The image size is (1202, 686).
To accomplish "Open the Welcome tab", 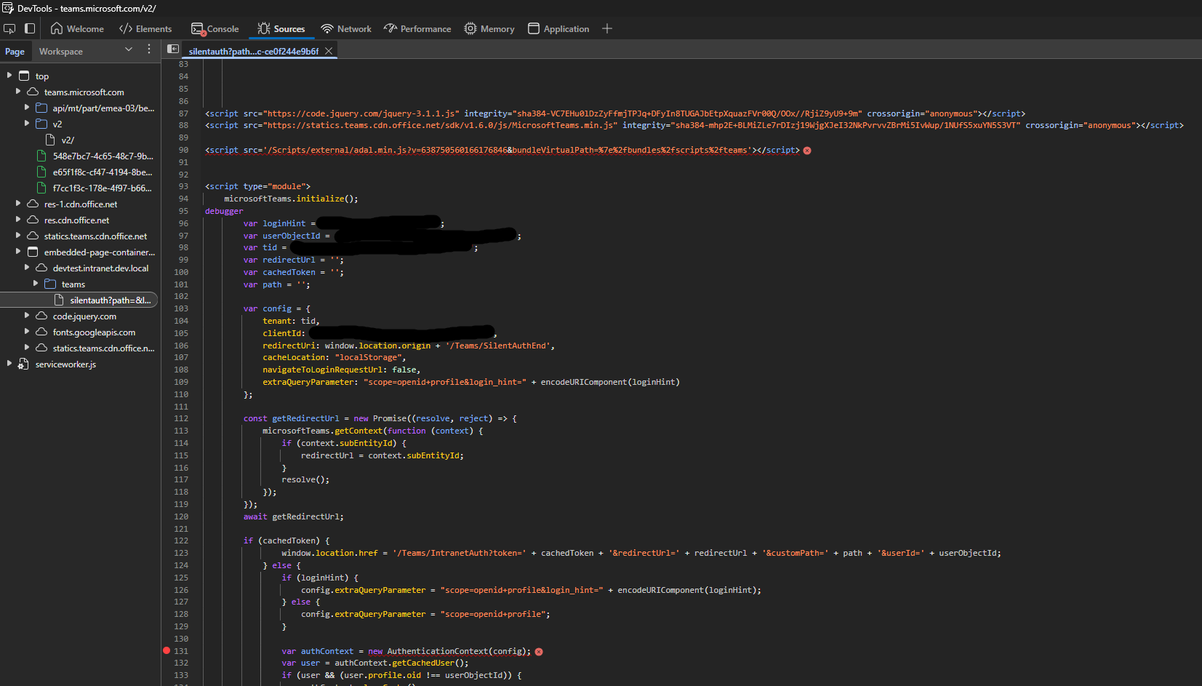I will 77,29.
